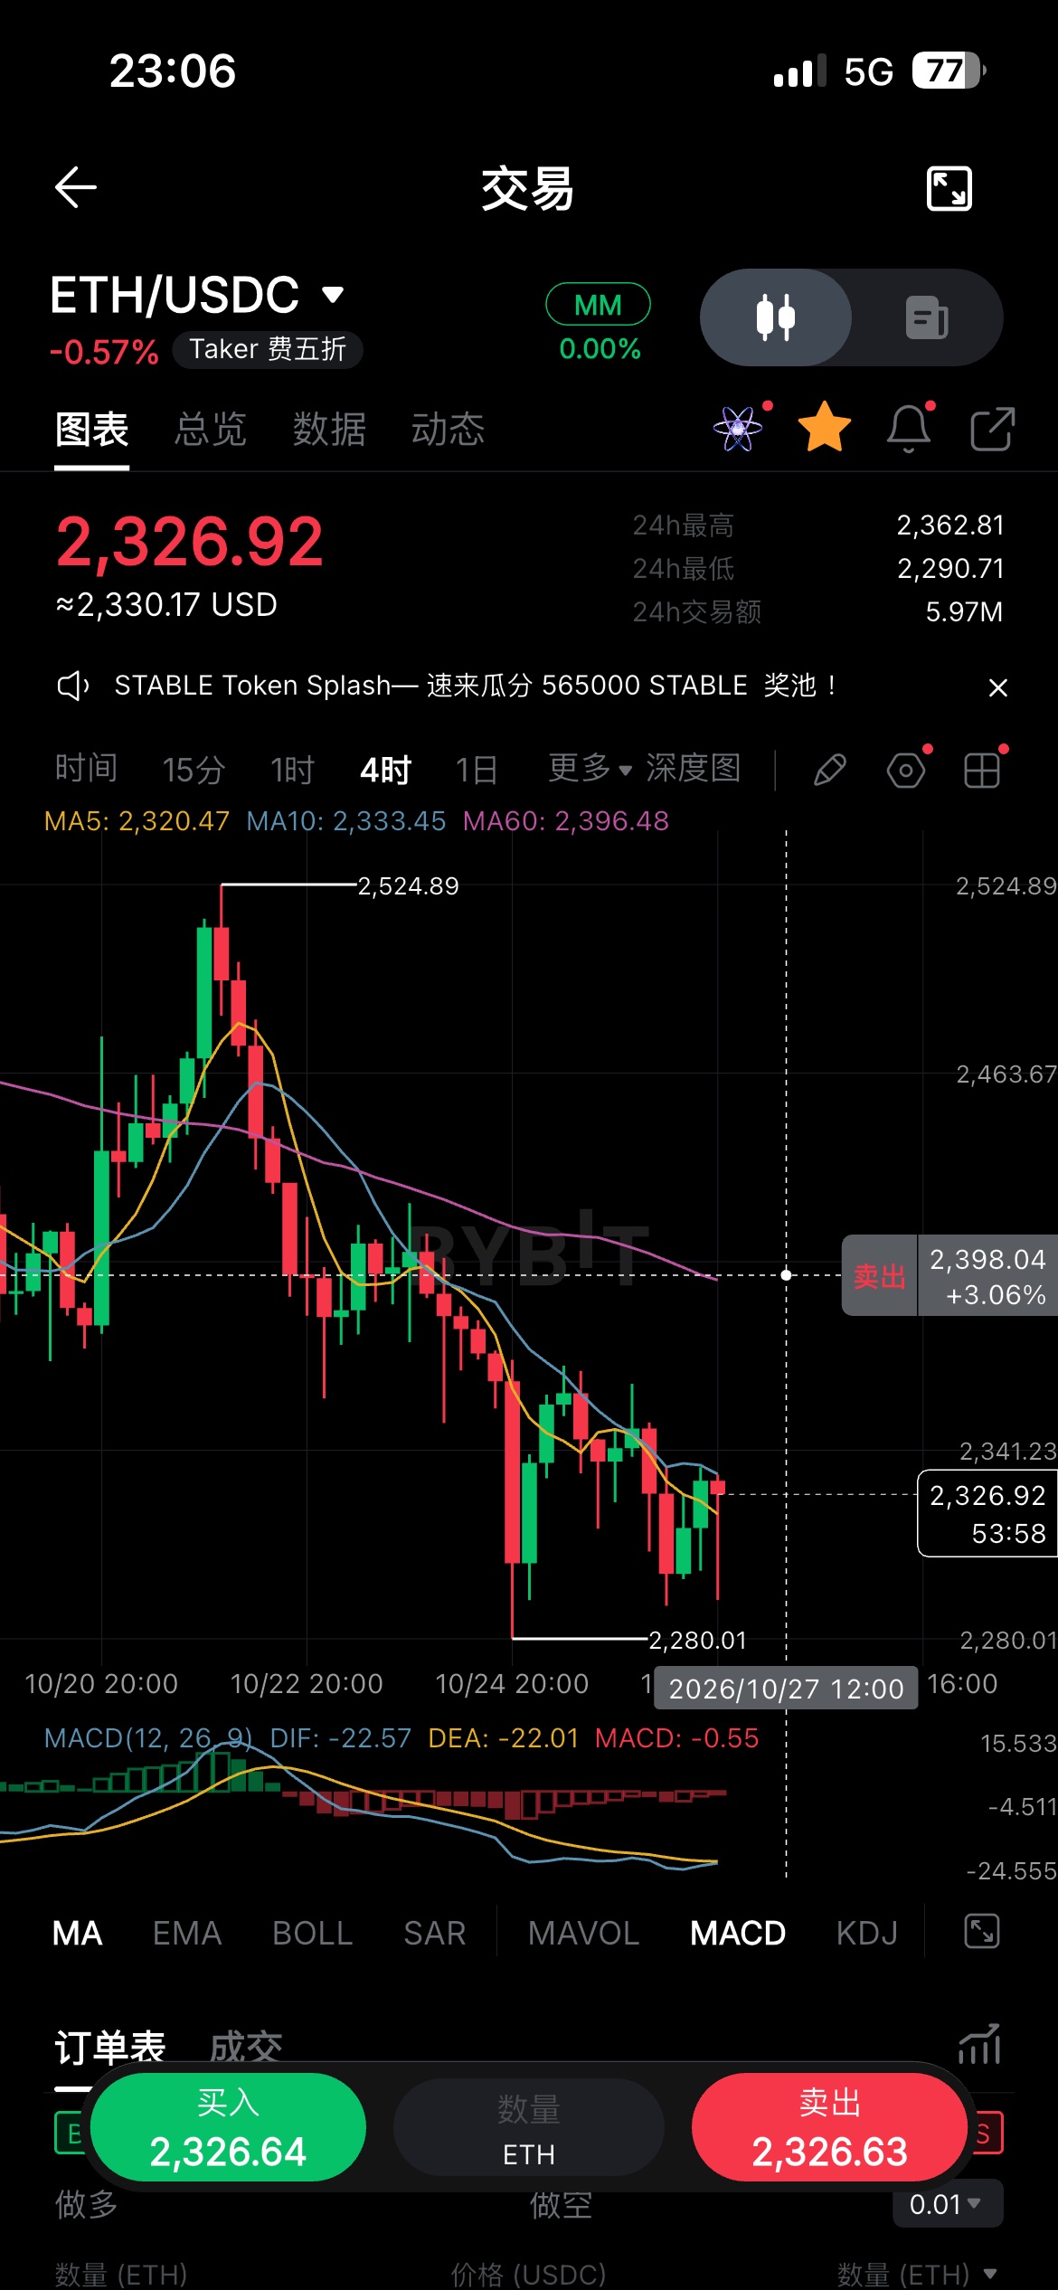Enable the EMA indicator
Screen dimensions: 1058x2290
(187, 1934)
